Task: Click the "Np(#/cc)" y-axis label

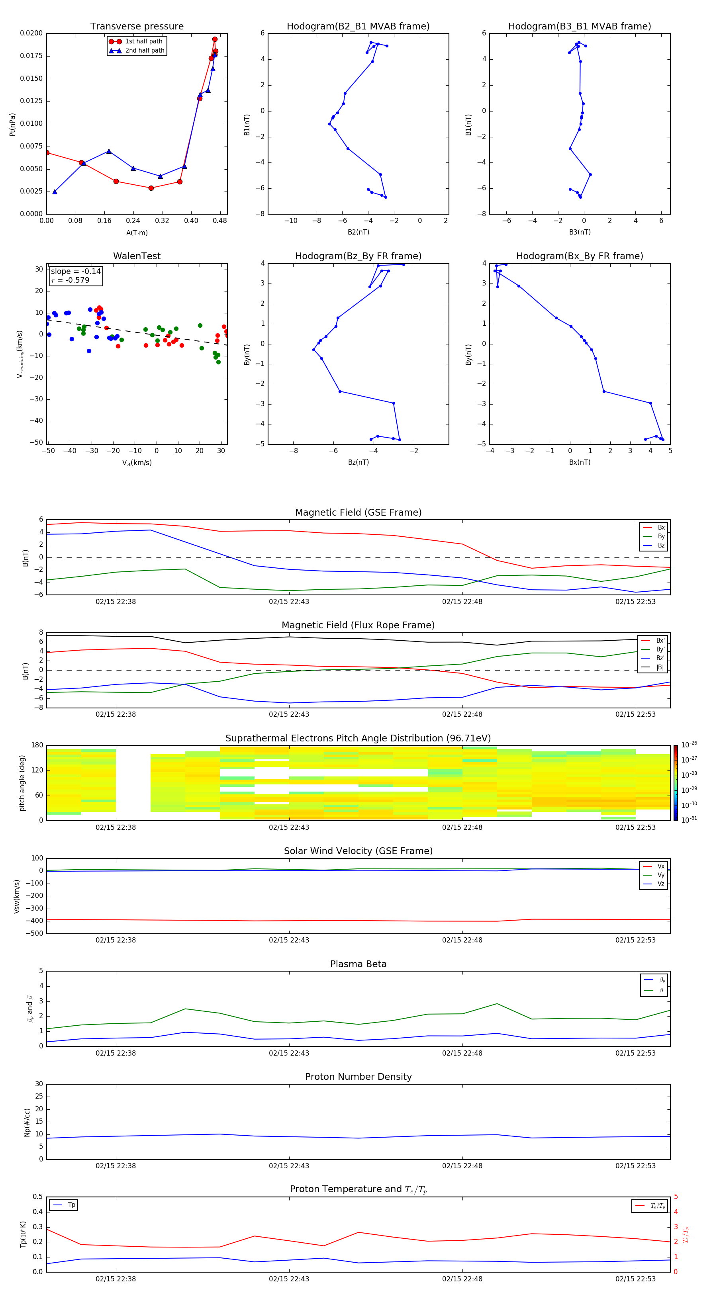Action: [27, 1122]
